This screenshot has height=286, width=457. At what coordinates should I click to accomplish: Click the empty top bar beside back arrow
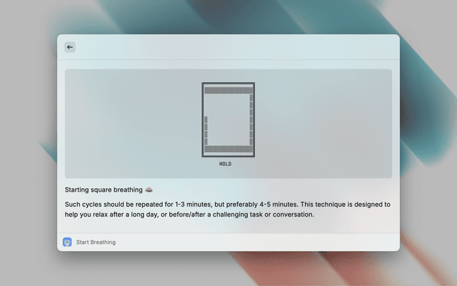coord(236,47)
